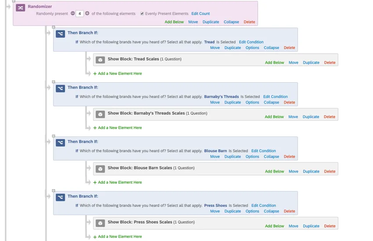This screenshot has width=373, height=241.
Task: Move the Press Shoes branch
Action: pyautogui.click(x=215, y=211)
